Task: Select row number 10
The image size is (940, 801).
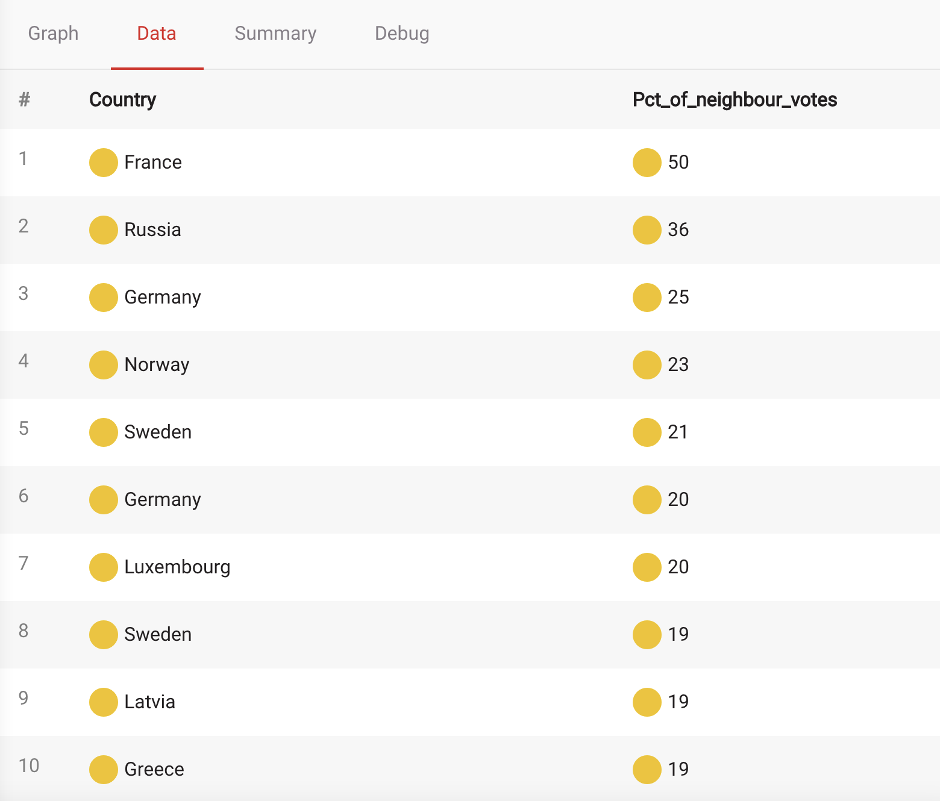Action: point(29,765)
